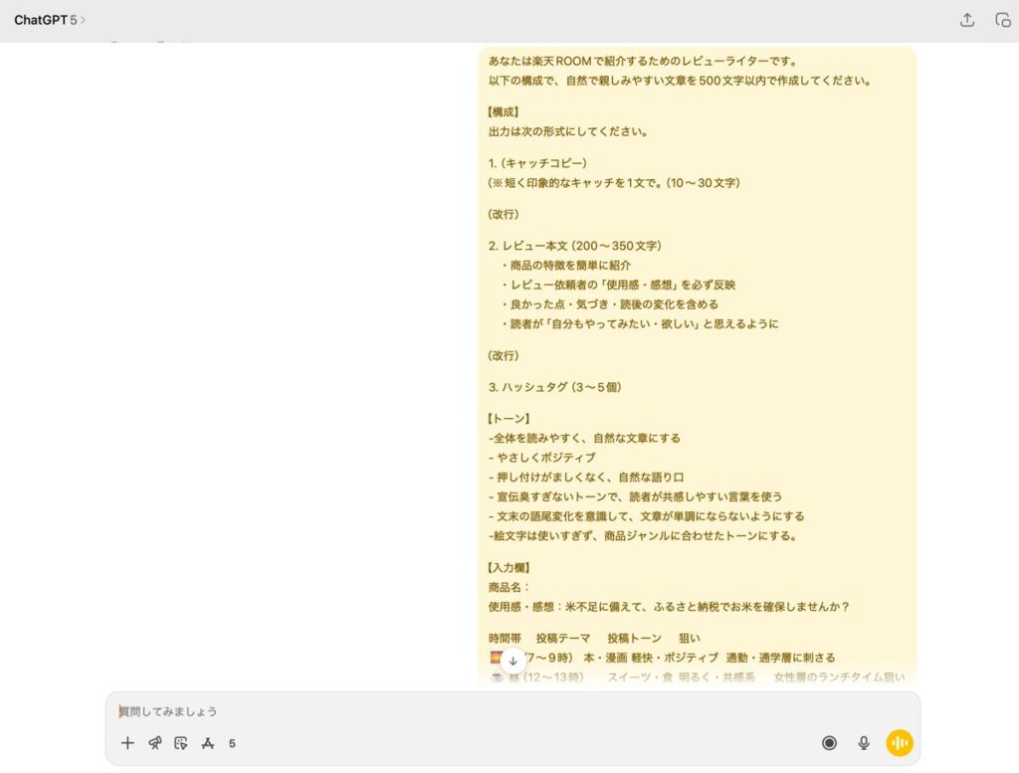Click the round record button in composer
Viewport: 1019px width, 773px height.
tap(829, 743)
